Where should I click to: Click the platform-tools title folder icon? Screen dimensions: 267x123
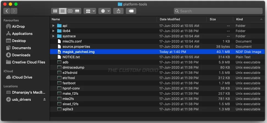[x=120, y=4]
